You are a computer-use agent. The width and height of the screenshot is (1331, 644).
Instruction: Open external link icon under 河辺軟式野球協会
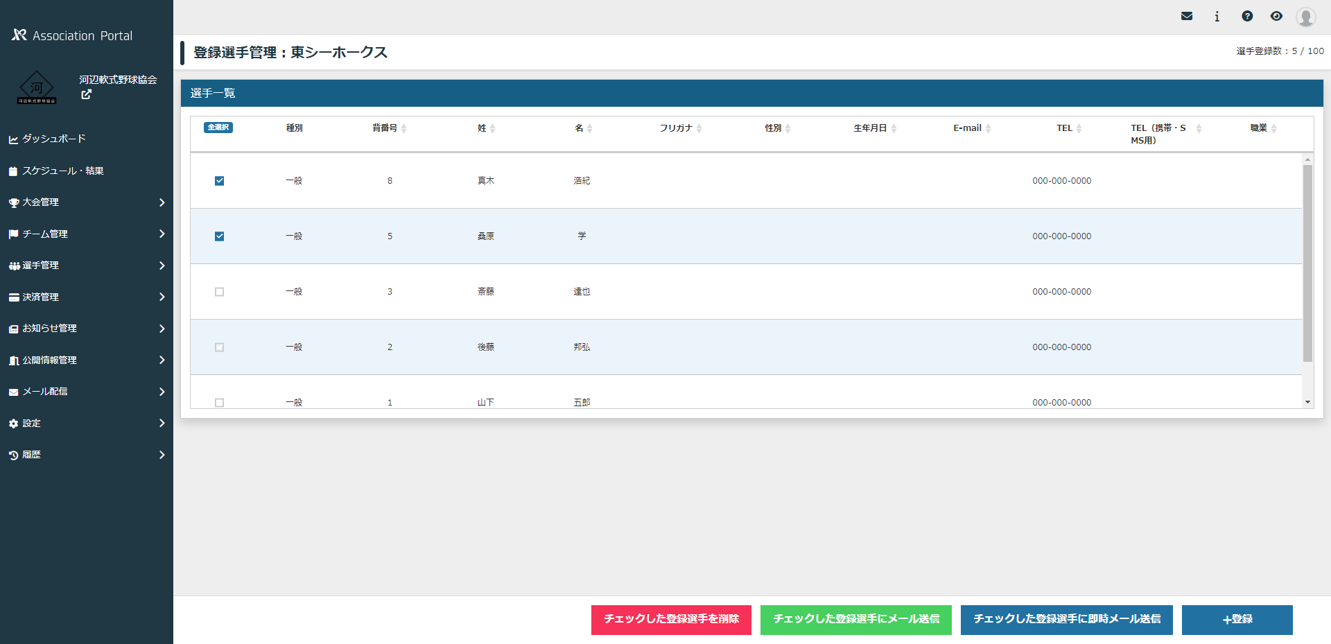coord(86,94)
